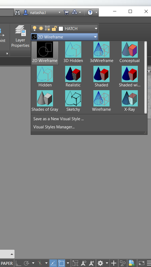Image resolution: width=151 pixels, height=267 pixels.
Task: Click the visual styles gallery scrollbar
Action: 146,77
